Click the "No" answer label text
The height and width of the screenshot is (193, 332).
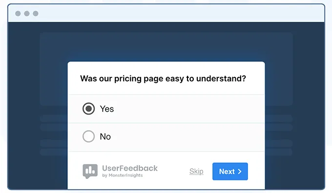point(105,137)
